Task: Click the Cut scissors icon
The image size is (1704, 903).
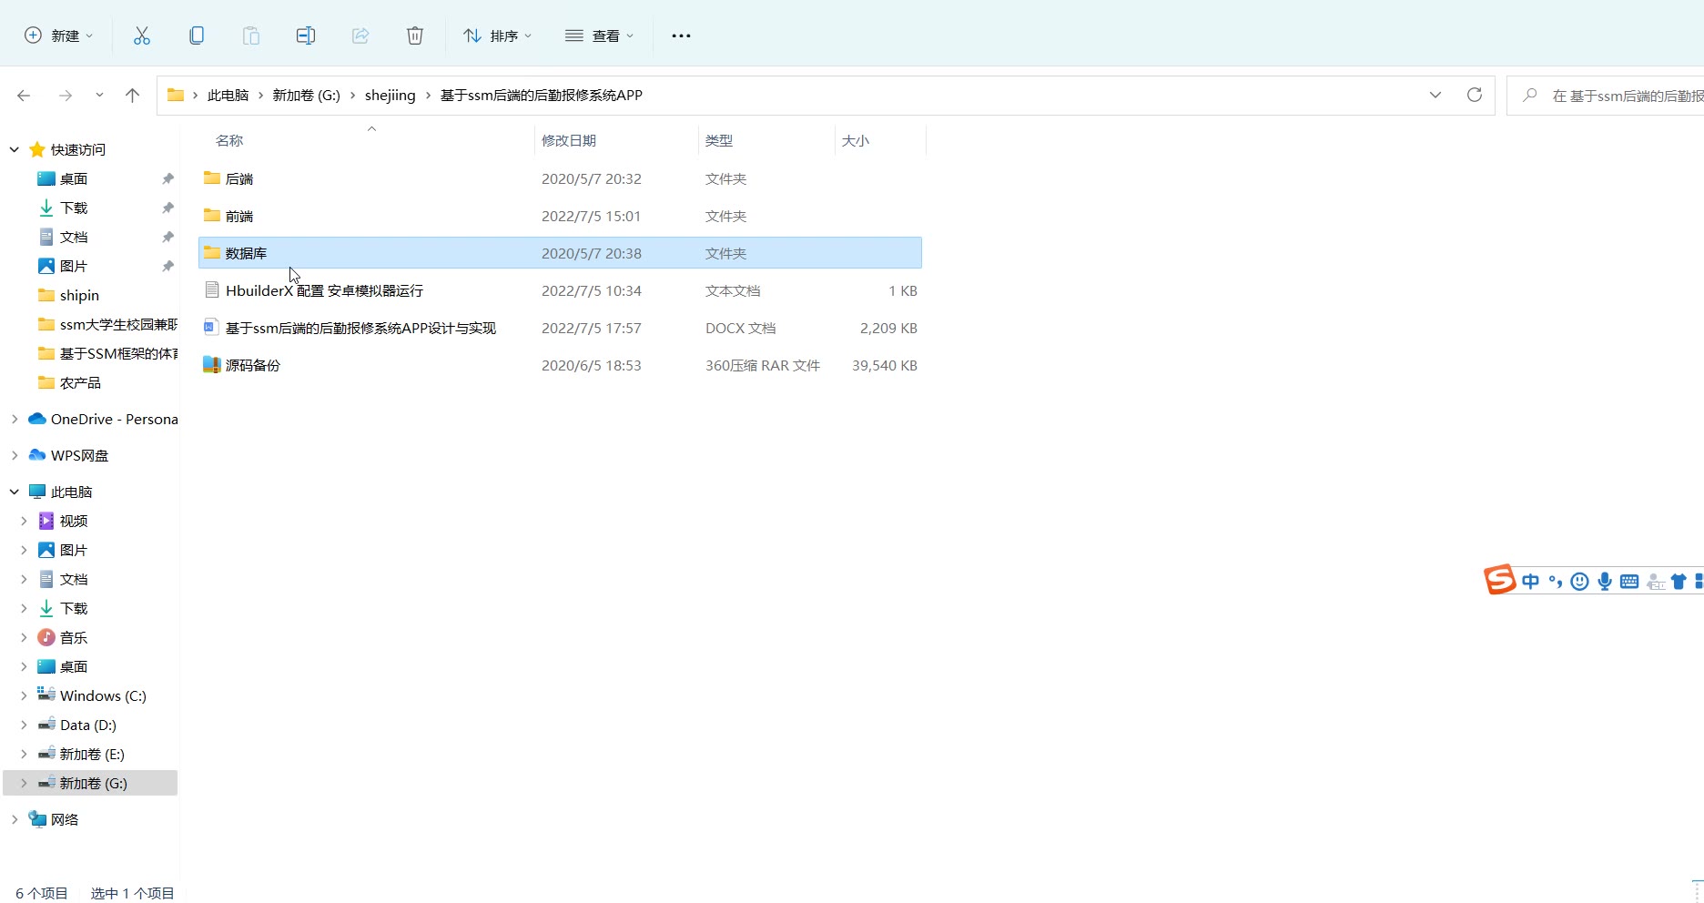Action: click(141, 36)
